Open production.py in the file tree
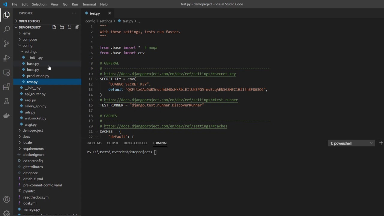 tap(38, 76)
